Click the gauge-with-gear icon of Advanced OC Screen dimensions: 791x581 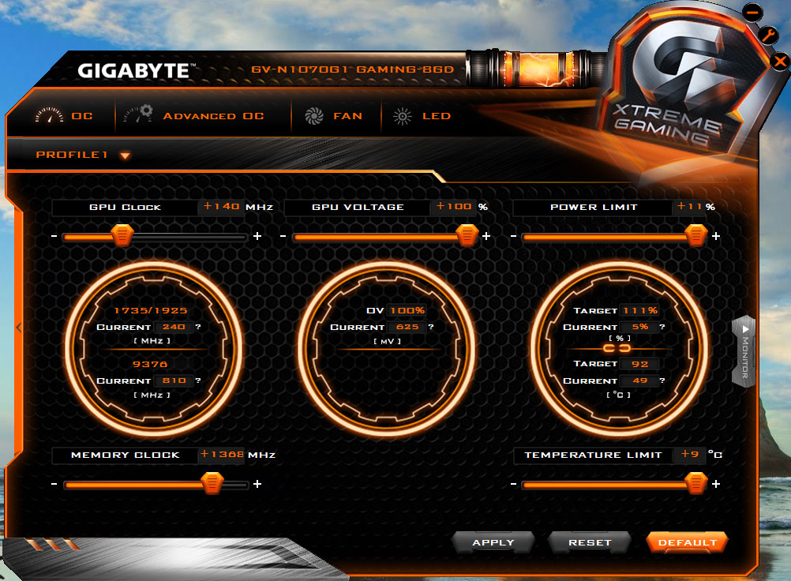click(x=138, y=114)
